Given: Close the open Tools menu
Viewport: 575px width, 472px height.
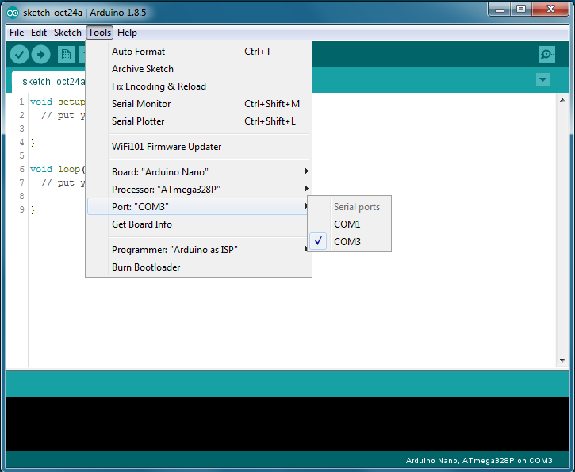Looking at the screenshot, I should [x=100, y=33].
